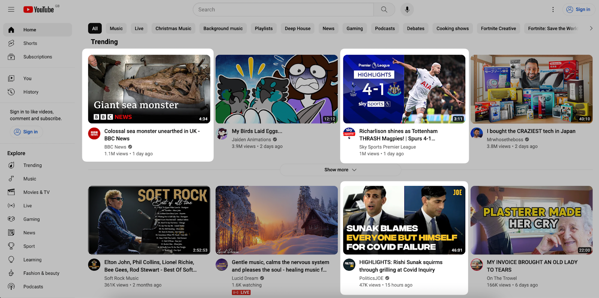The width and height of the screenshot is (599, 298).
Task: Play the Giant sea monster thumbnail
Action: pos(149,89)
